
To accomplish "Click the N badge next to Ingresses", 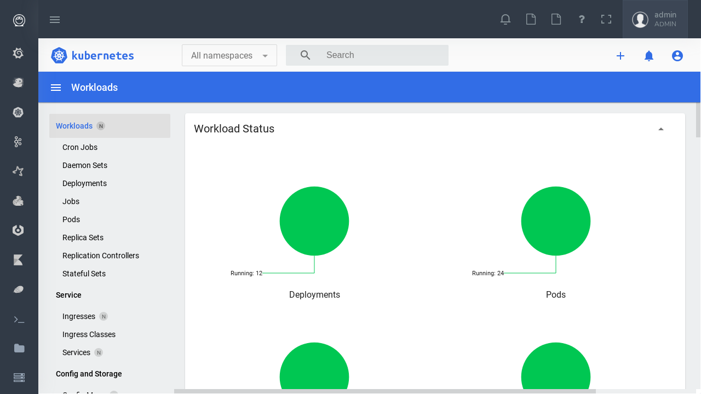I will point(104,316).
